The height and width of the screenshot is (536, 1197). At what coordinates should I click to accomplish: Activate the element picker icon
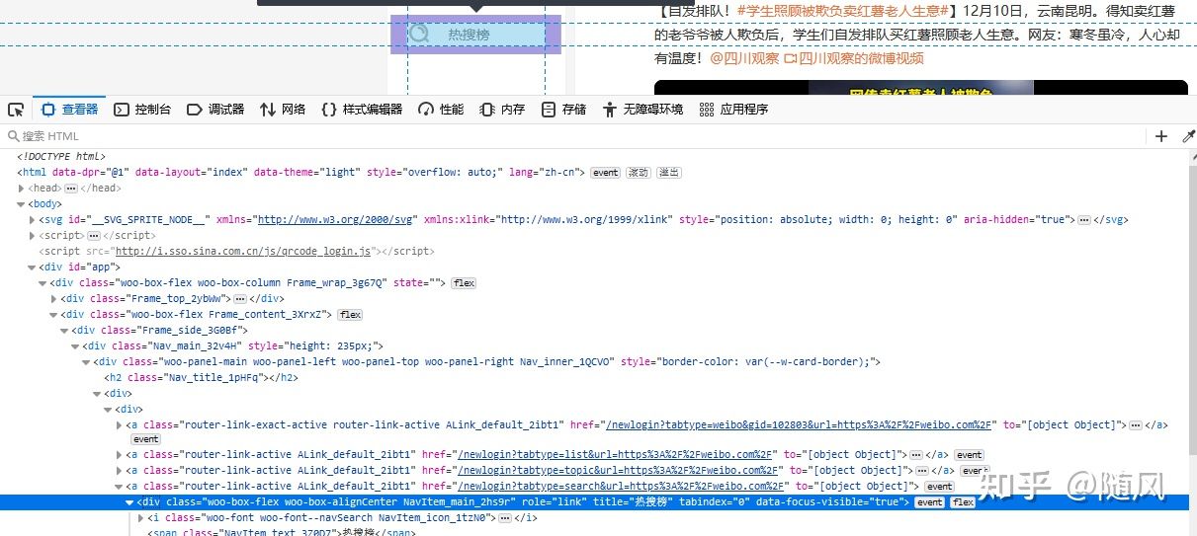(15, 110)
